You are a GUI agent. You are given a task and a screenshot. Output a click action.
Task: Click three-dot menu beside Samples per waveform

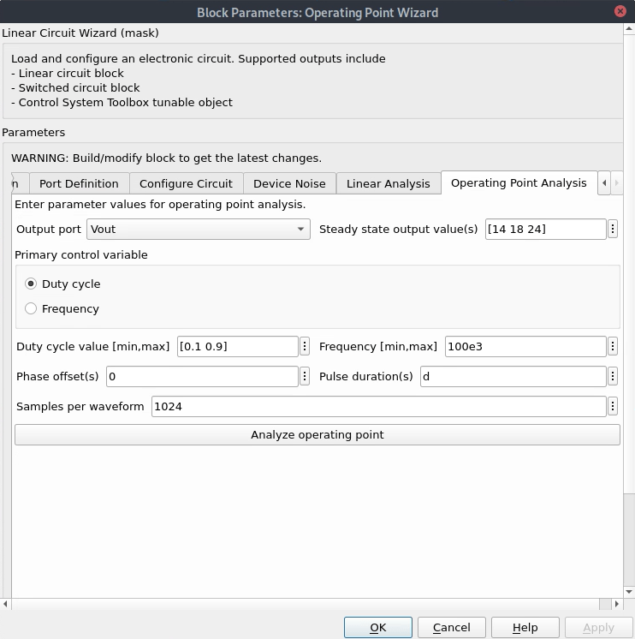(613, 406)
